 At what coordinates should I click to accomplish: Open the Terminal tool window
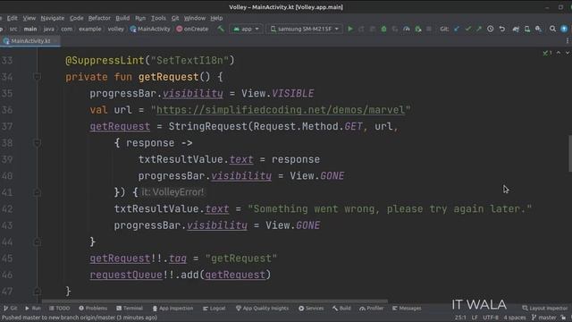[130, 309]
